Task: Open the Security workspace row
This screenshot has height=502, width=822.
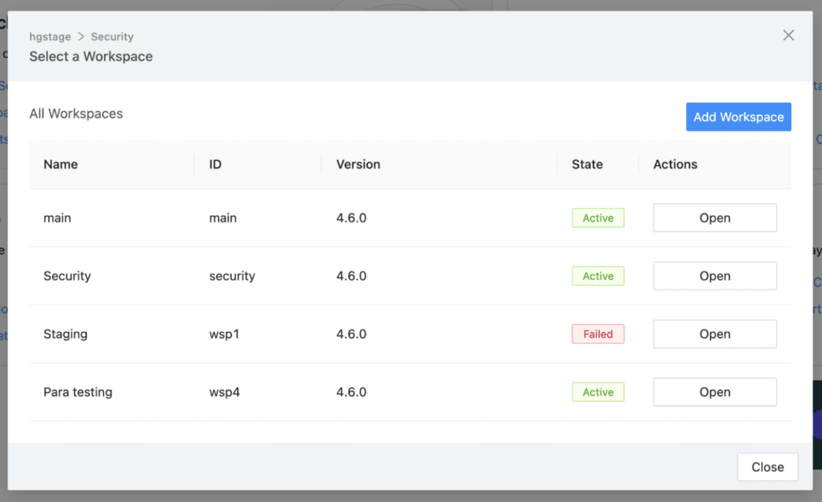Action: 714,276
